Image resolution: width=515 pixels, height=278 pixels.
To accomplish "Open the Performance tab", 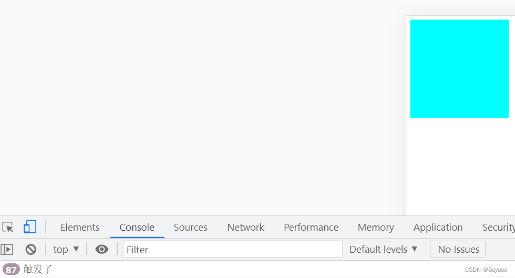I will [311, 228].
